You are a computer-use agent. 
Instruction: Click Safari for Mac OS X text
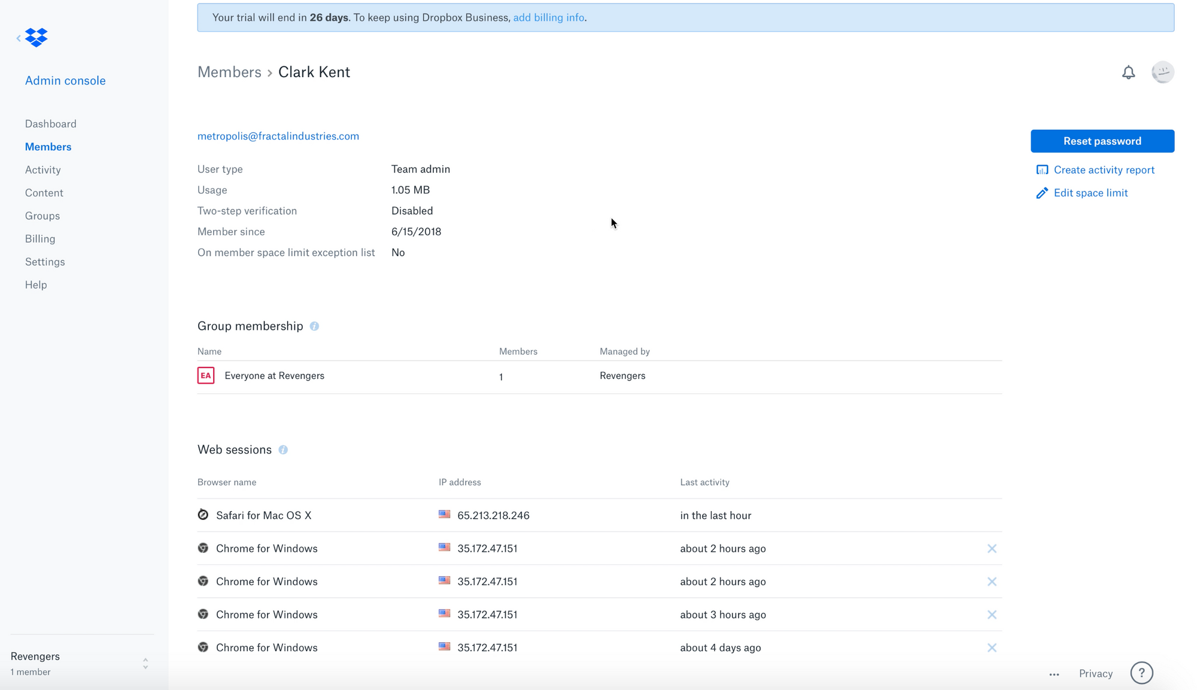(264, 515)
